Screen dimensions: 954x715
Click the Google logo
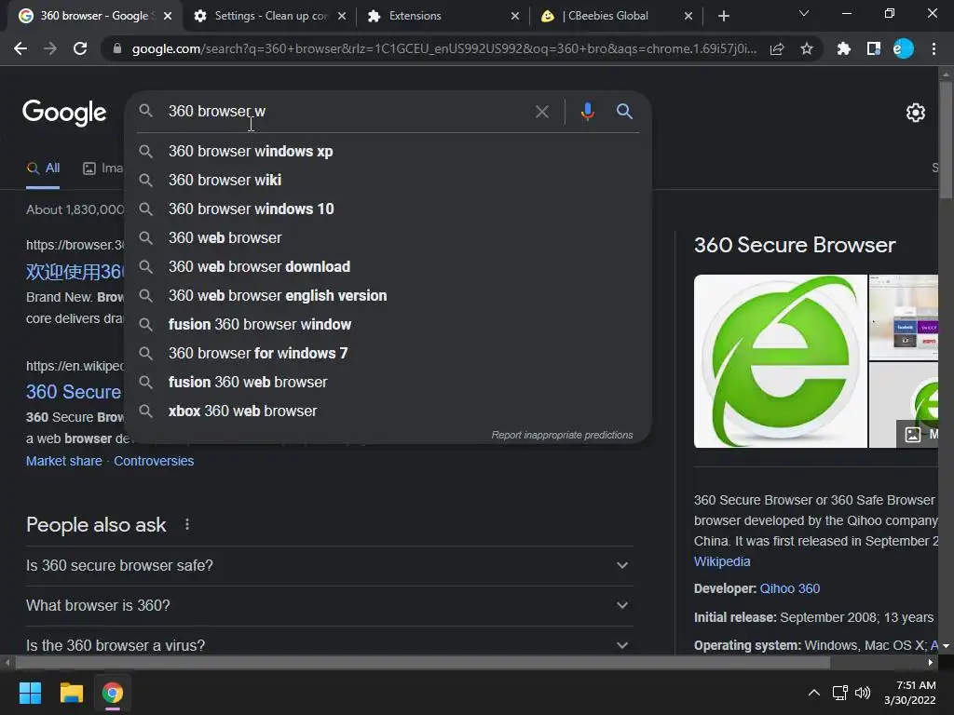tap(64, 113)
